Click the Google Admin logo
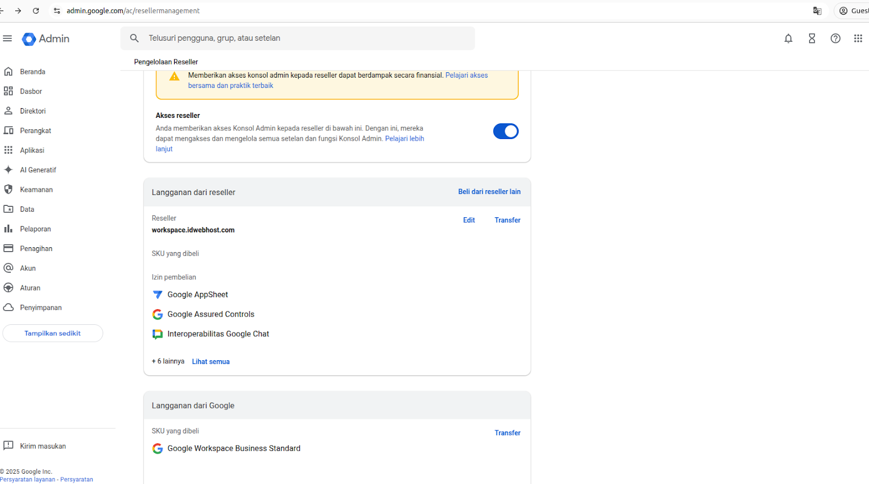 (46, 39)
